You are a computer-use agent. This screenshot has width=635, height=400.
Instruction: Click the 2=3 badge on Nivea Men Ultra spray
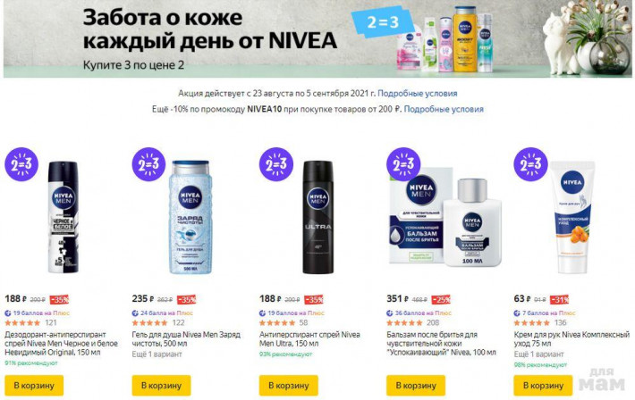pyautogui.click(x=275, y=164)
